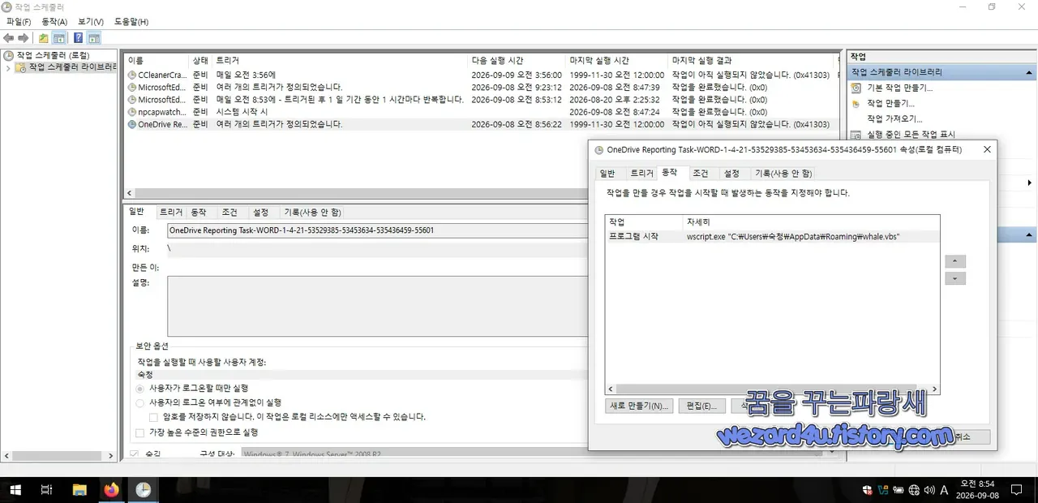Click 기본 작업 만들기... action link

900,88
